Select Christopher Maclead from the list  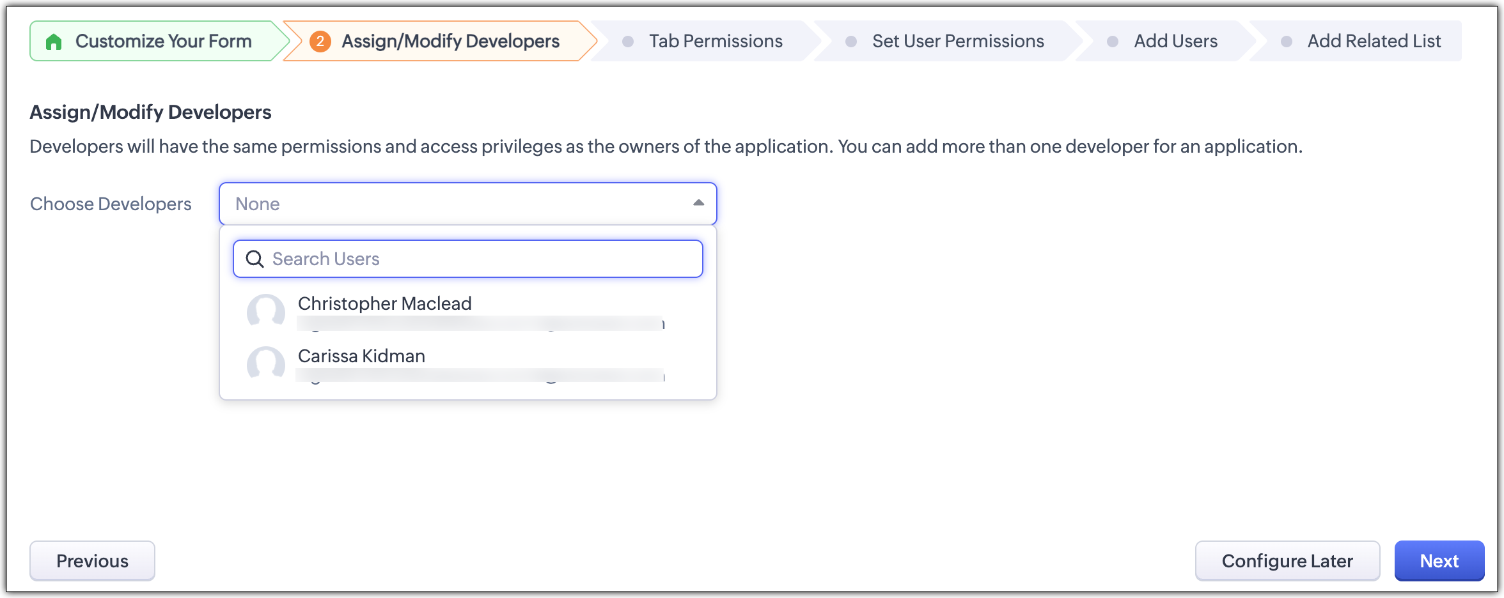385,304
